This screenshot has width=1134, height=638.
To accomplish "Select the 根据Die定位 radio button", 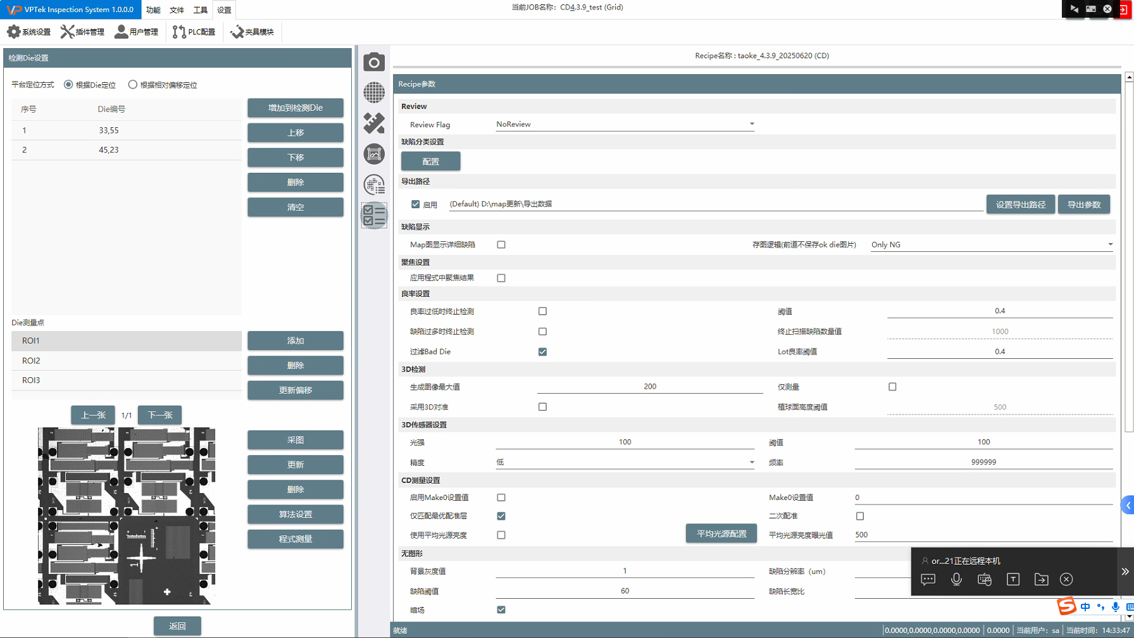I will coord(68,85).
